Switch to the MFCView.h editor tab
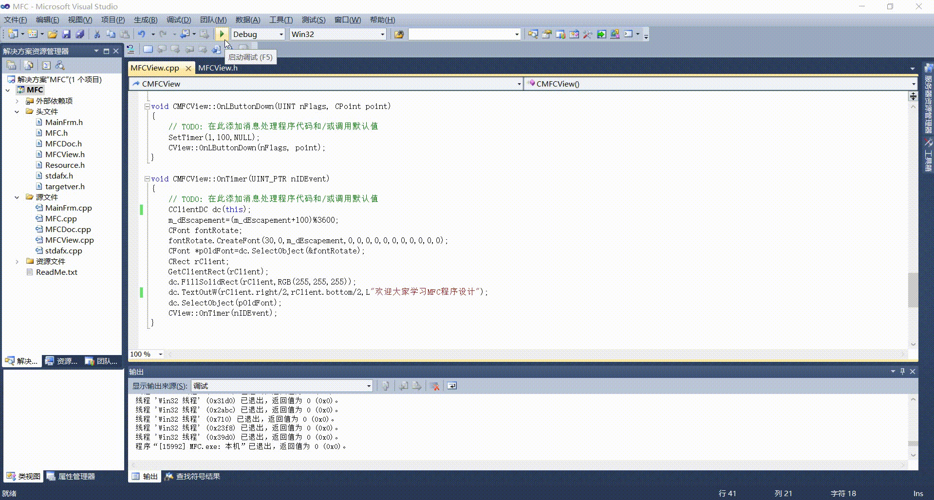934x500 pixels. pos(218,68)
